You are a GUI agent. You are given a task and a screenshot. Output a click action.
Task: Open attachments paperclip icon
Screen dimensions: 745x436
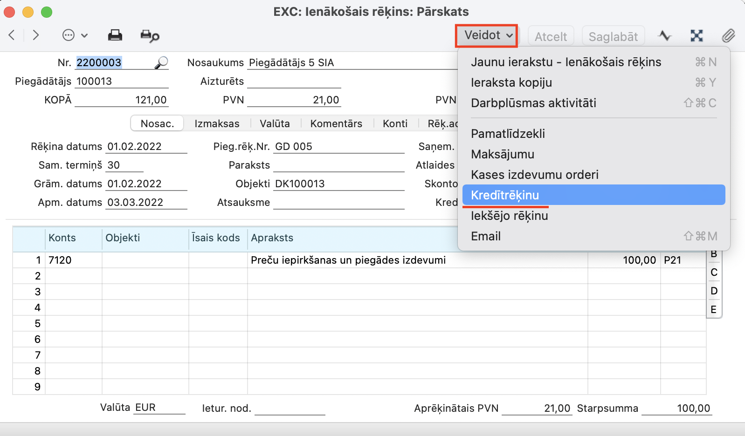pos(728,36)
